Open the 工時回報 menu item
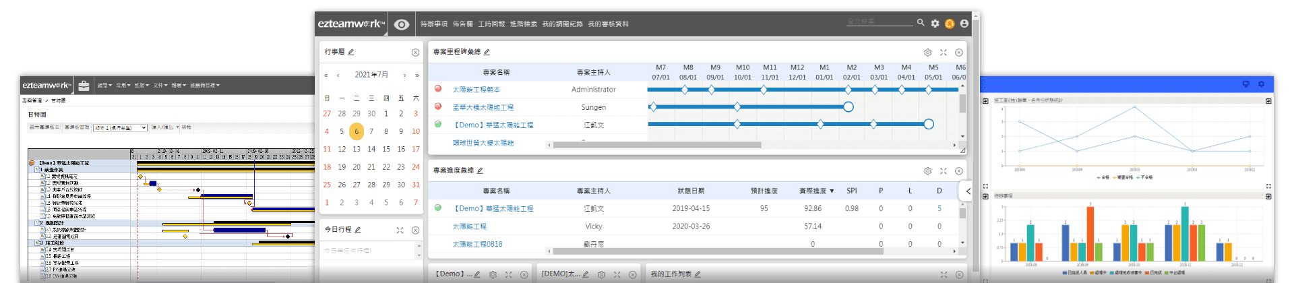1294x283 pixels. 491,24
